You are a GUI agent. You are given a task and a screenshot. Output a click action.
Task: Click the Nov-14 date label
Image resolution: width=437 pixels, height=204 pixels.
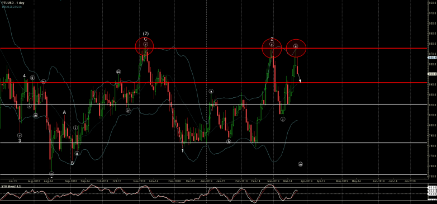click(154, 181)
